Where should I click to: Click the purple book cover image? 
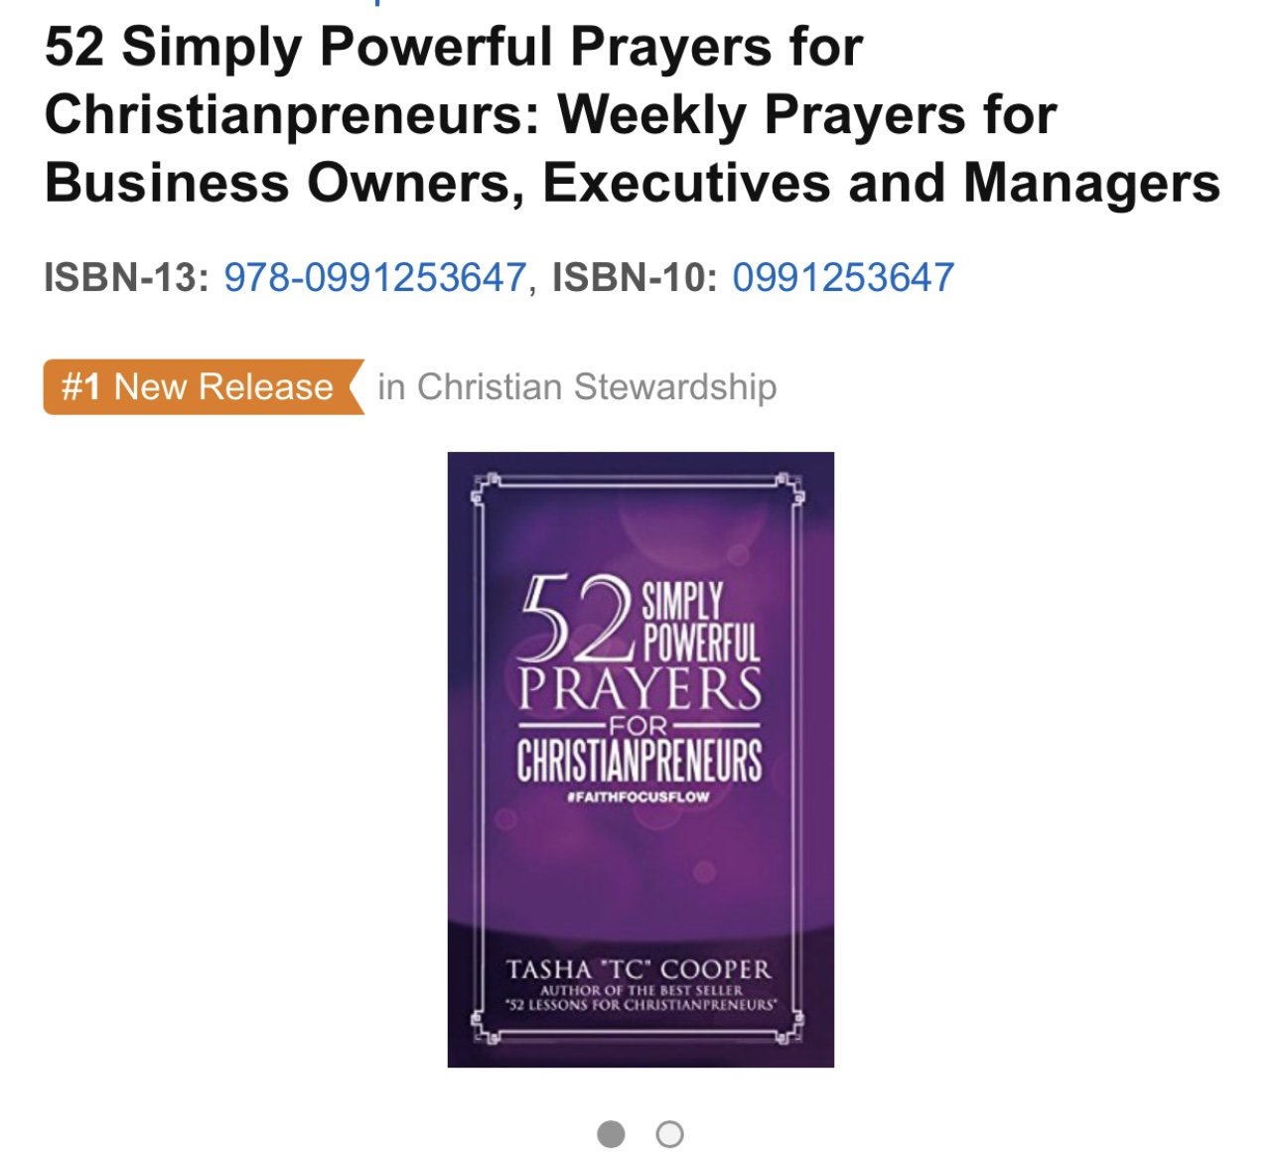640,760
